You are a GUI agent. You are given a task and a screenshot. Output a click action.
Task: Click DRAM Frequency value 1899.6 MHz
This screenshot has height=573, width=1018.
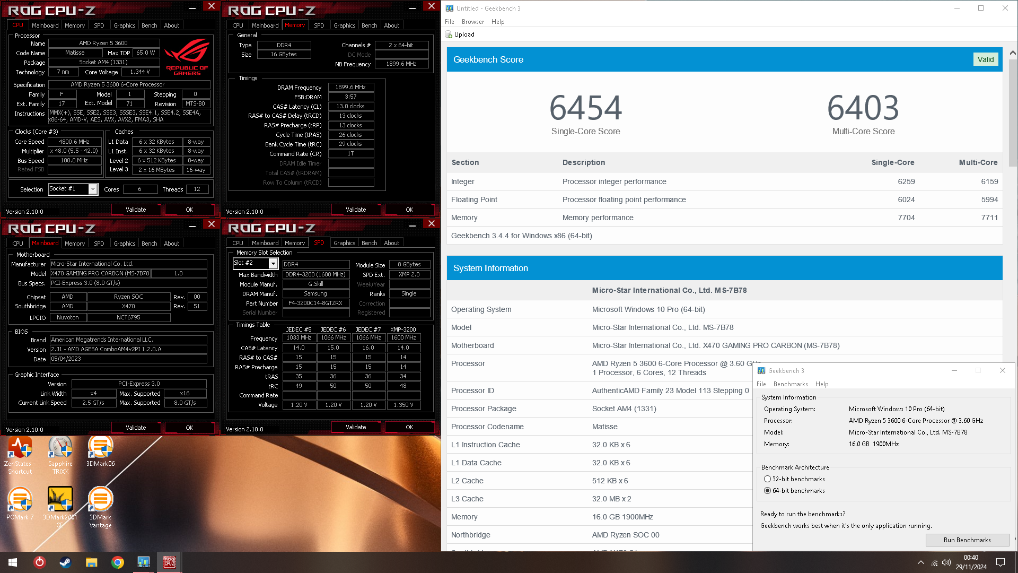pyautogui.click(x=350, y=87)
